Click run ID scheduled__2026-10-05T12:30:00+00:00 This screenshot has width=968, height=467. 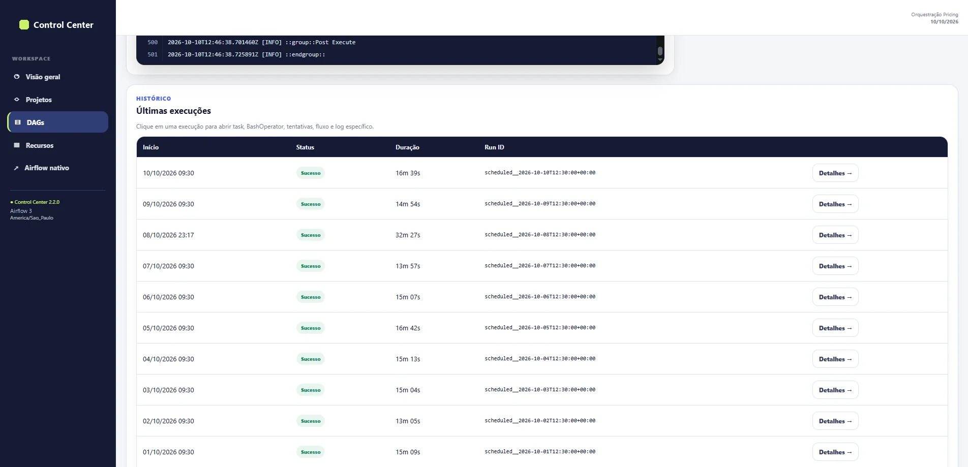(540, 328)
